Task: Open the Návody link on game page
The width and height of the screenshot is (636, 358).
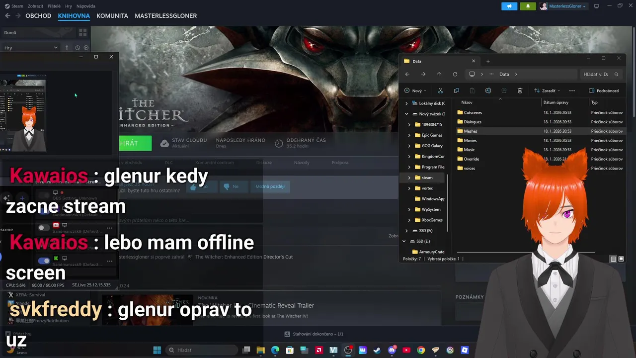Action: pos(302,163)
